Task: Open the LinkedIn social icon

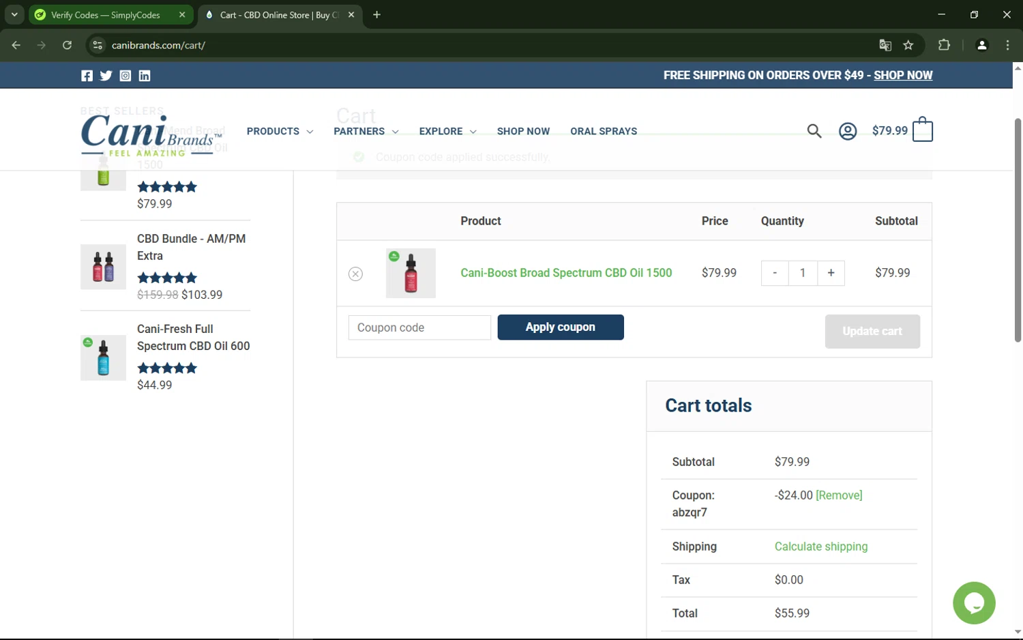Action: (x=145, y=76)
